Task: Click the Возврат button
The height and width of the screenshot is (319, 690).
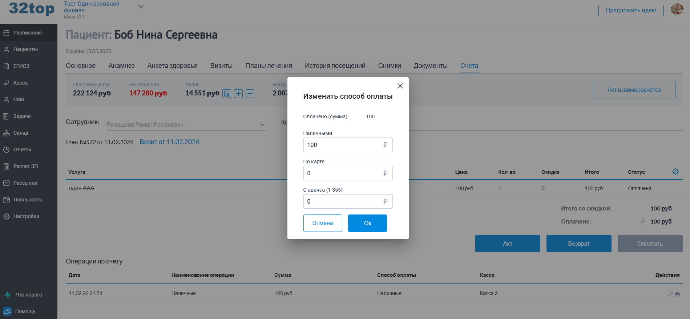Action: pos(579,244)
